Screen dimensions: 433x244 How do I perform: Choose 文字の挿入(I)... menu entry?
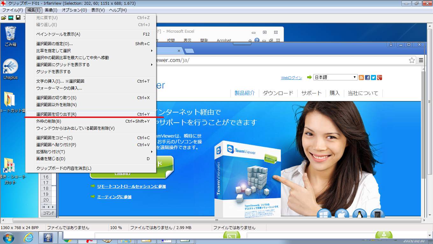(91, 81)
